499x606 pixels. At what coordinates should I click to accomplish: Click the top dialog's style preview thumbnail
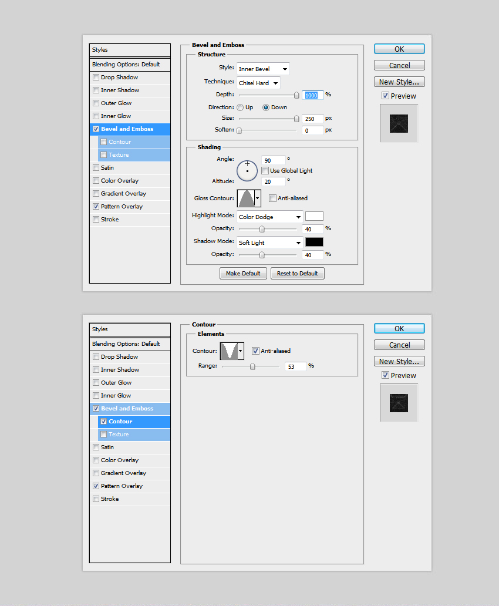coord(399,123)
